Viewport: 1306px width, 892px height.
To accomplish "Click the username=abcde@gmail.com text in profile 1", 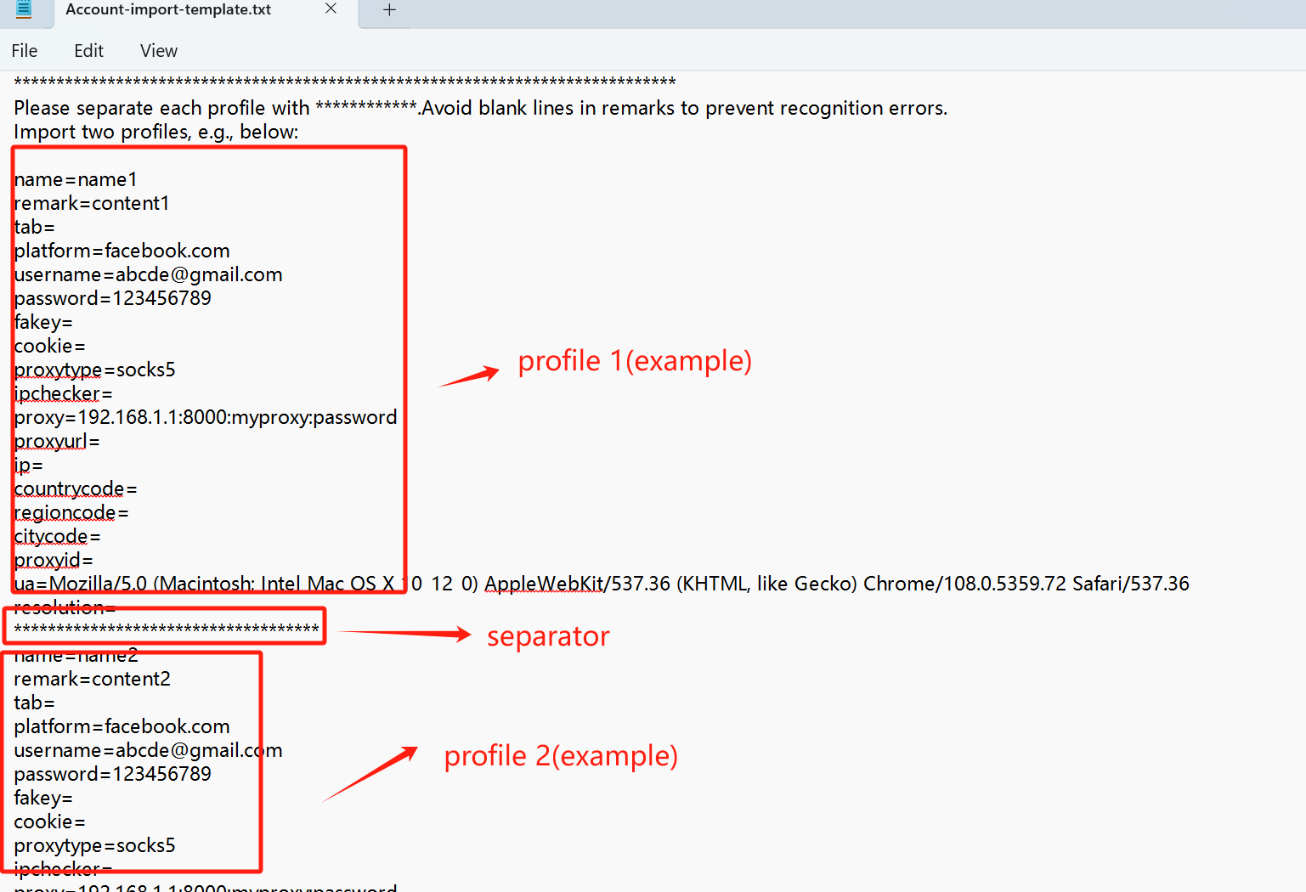I will point(147,274).
